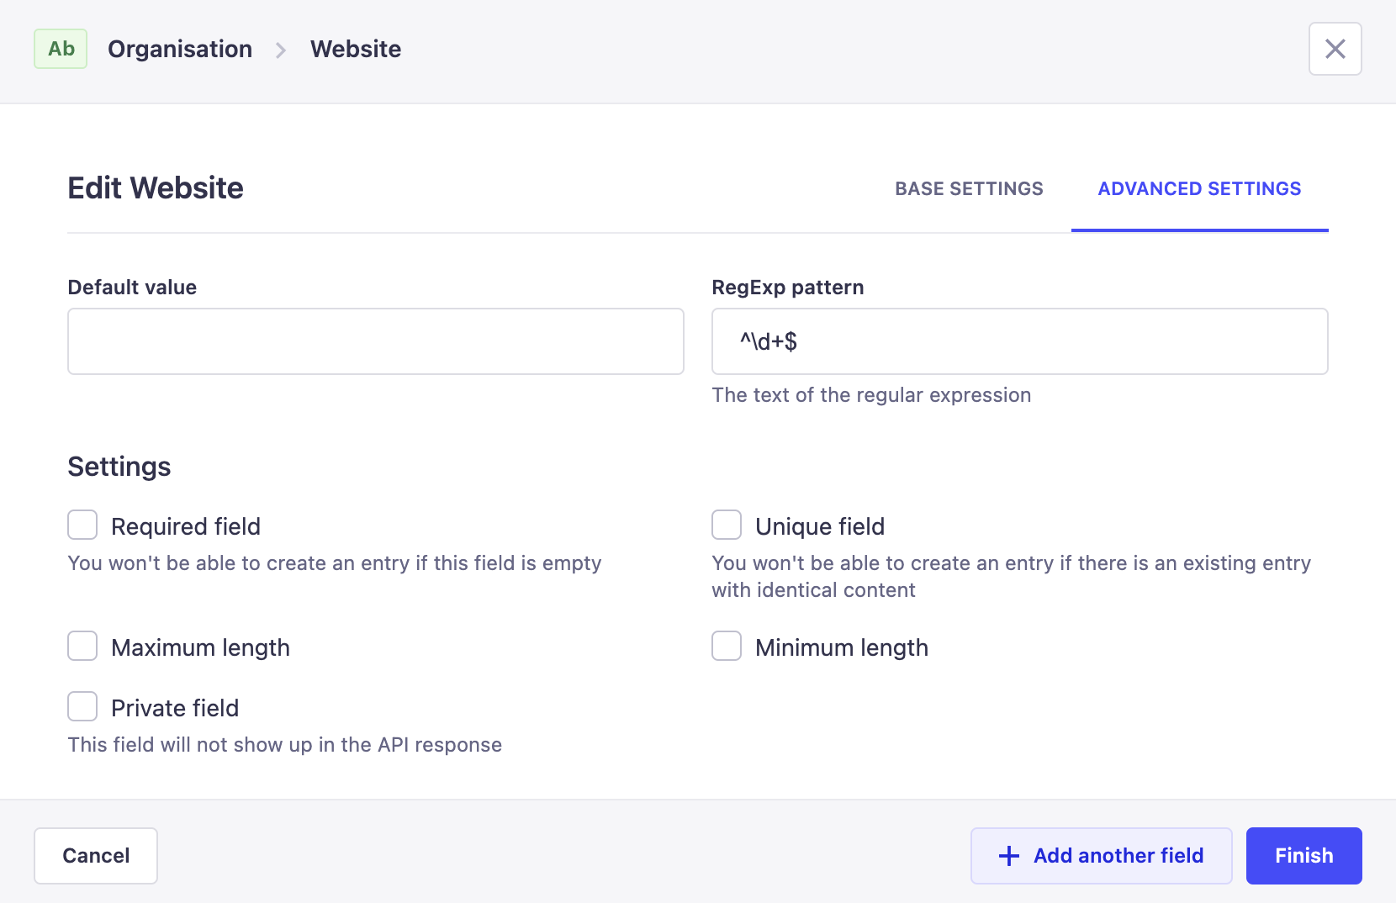Enable the Maximum length setting
The height and width of the screenshot is (903, 1396).
tap(82, 646)
